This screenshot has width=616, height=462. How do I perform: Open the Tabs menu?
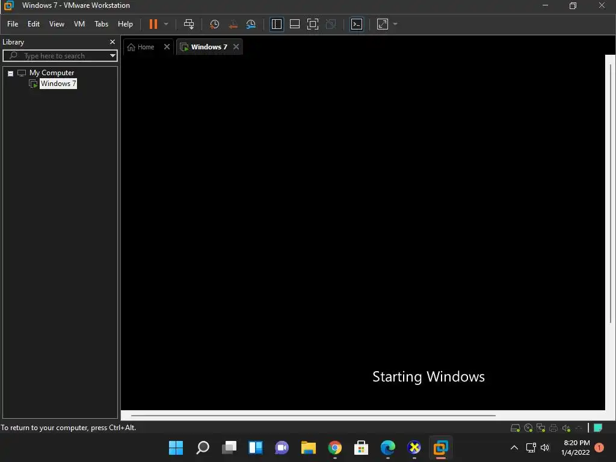point(101,24)
